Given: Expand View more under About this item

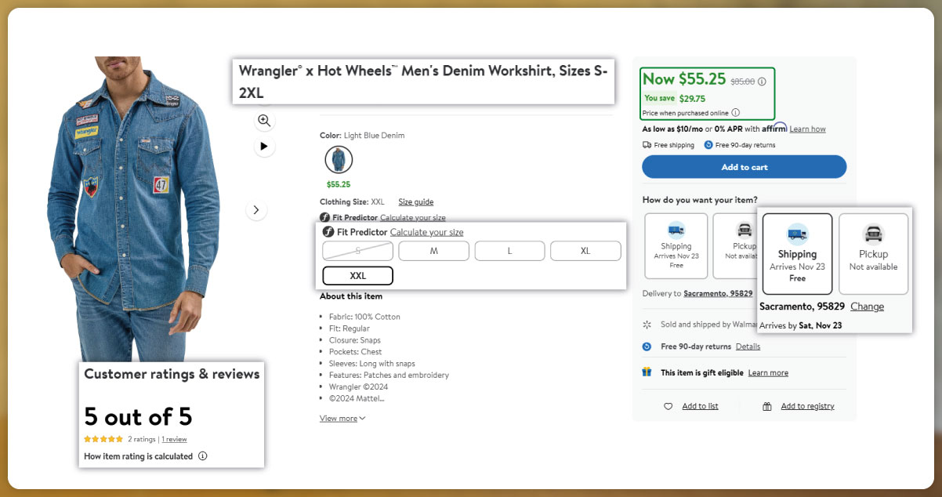Looking at the screenshot, I should click(342, 419).
